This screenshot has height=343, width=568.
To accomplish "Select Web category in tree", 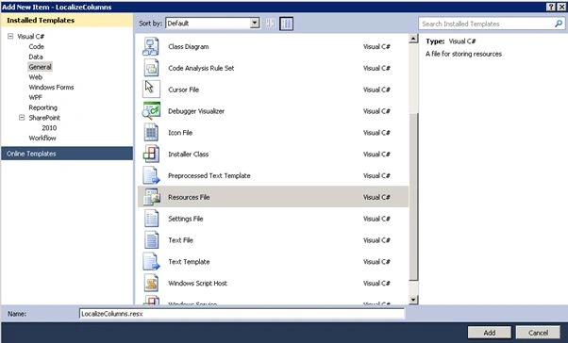I will (36, 76).
